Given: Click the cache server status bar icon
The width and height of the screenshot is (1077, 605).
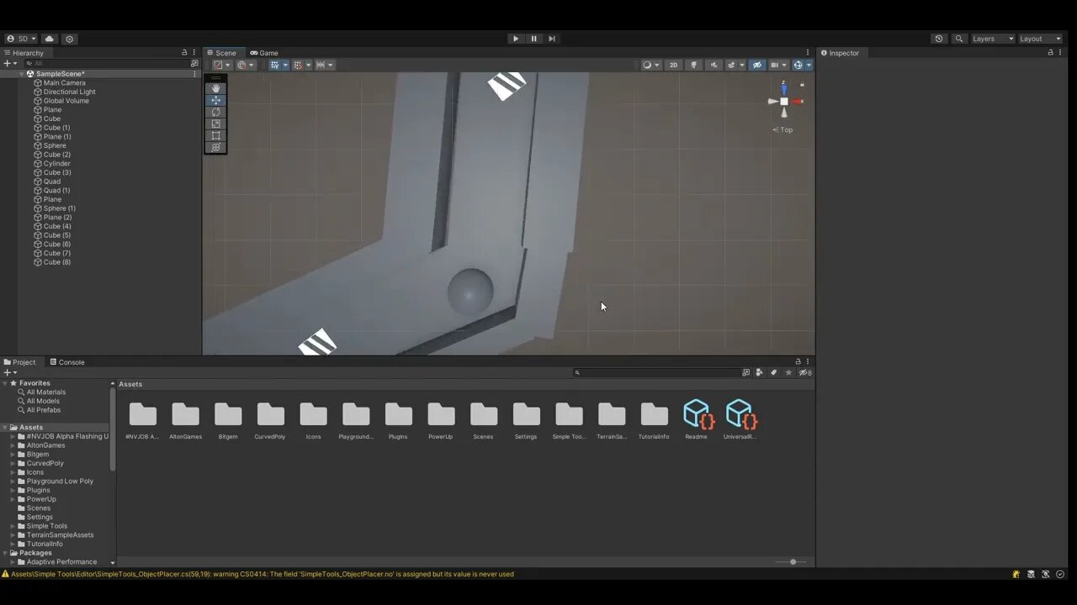Looking at the screenshot, I should pos(1031,574).
